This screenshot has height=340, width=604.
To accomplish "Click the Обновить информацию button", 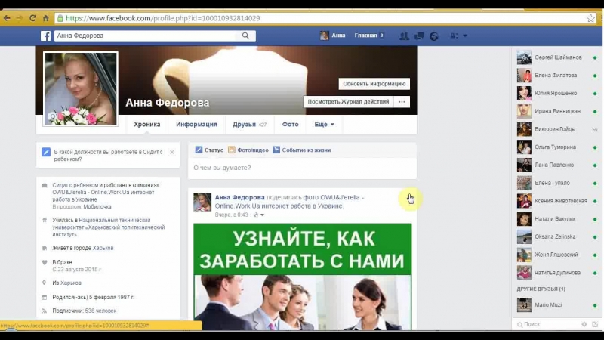I will [x=374, y=84].
